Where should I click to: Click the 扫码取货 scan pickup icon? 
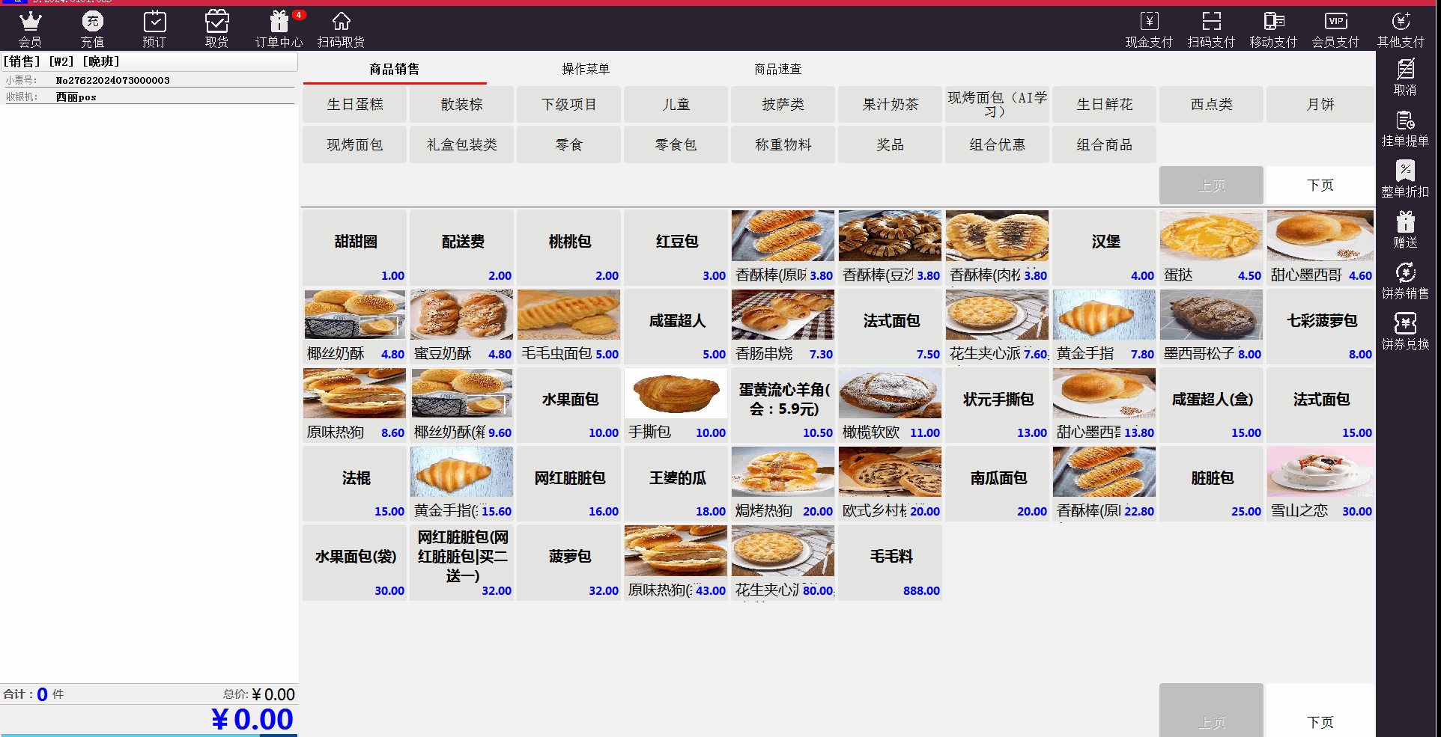(341, 29)
